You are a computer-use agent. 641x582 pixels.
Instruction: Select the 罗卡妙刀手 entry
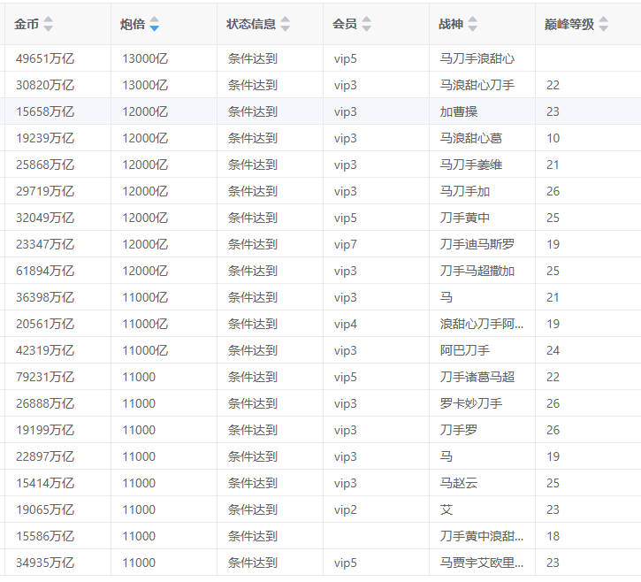click(471, 403)
